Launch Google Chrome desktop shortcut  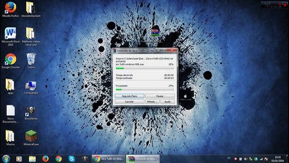click(x=10, y=61)
